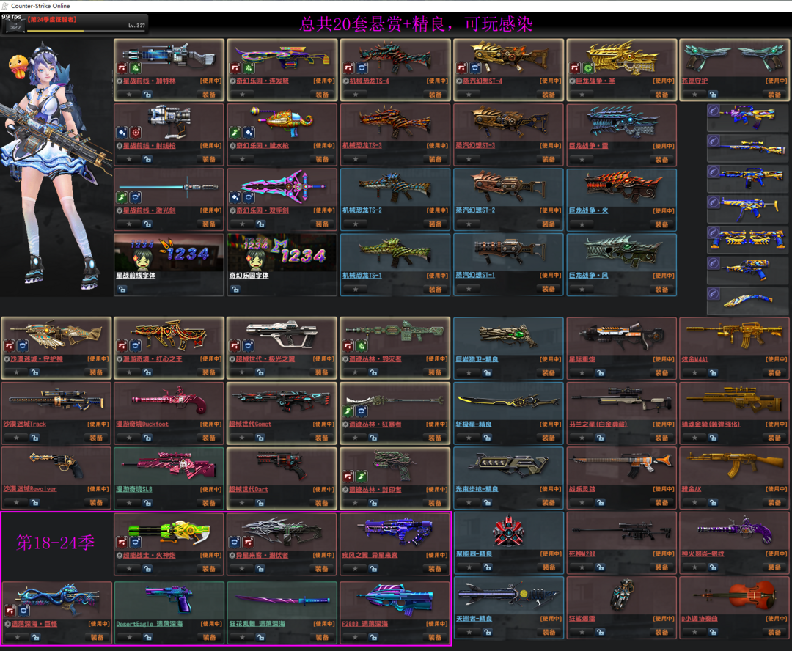Click green runner icon on 星战前线·激光剑
This screenshot has height=651, width=792.
(x=122, y=197)
